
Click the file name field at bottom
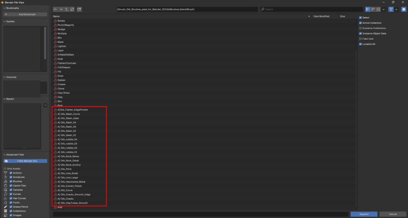tap(200, 214)
